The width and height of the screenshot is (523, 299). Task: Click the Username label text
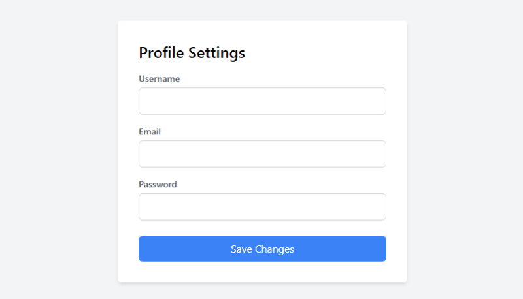(x=159, y=79)
